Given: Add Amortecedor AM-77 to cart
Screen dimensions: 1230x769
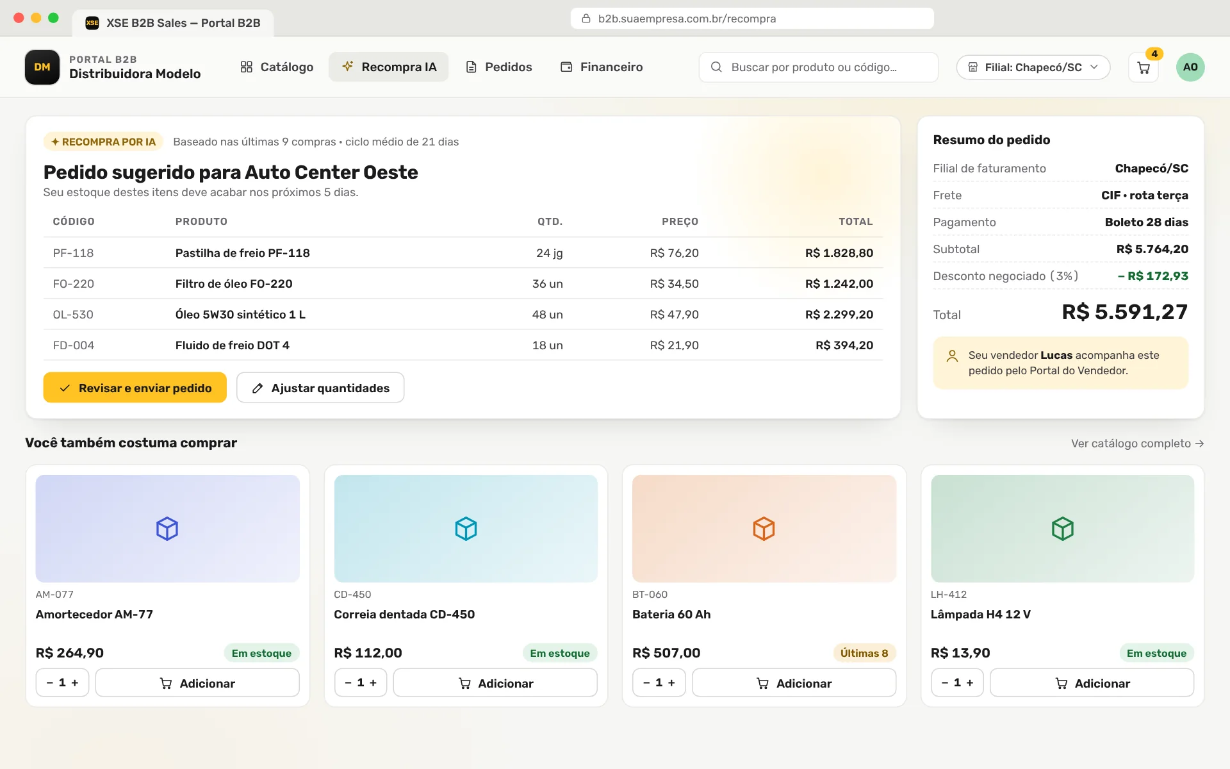Looking at the screenshot, I should tap(197, 683).
